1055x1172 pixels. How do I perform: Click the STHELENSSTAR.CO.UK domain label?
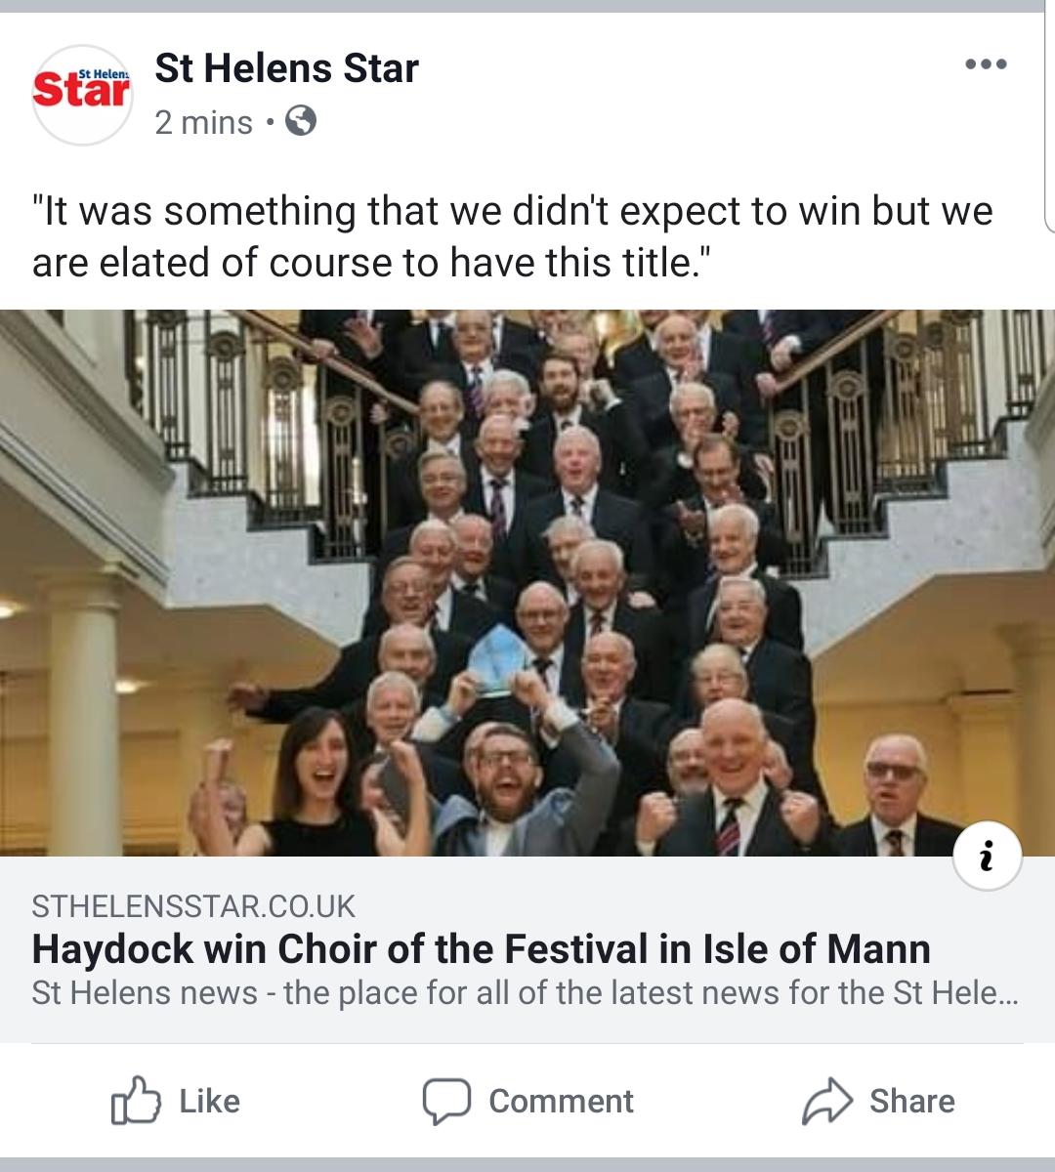click(x=193, y=906)
